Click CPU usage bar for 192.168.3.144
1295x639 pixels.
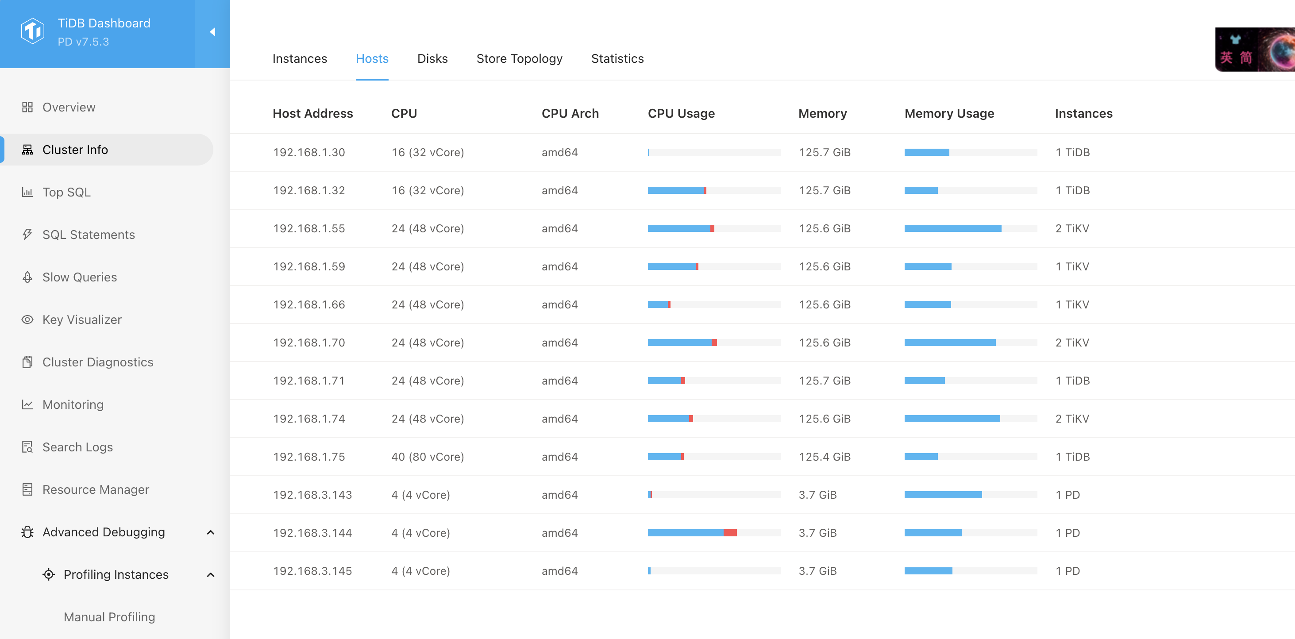714,533
